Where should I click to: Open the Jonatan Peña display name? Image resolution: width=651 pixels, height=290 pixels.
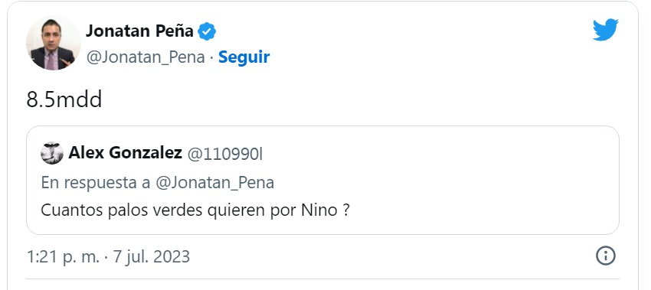pos(139,31)
